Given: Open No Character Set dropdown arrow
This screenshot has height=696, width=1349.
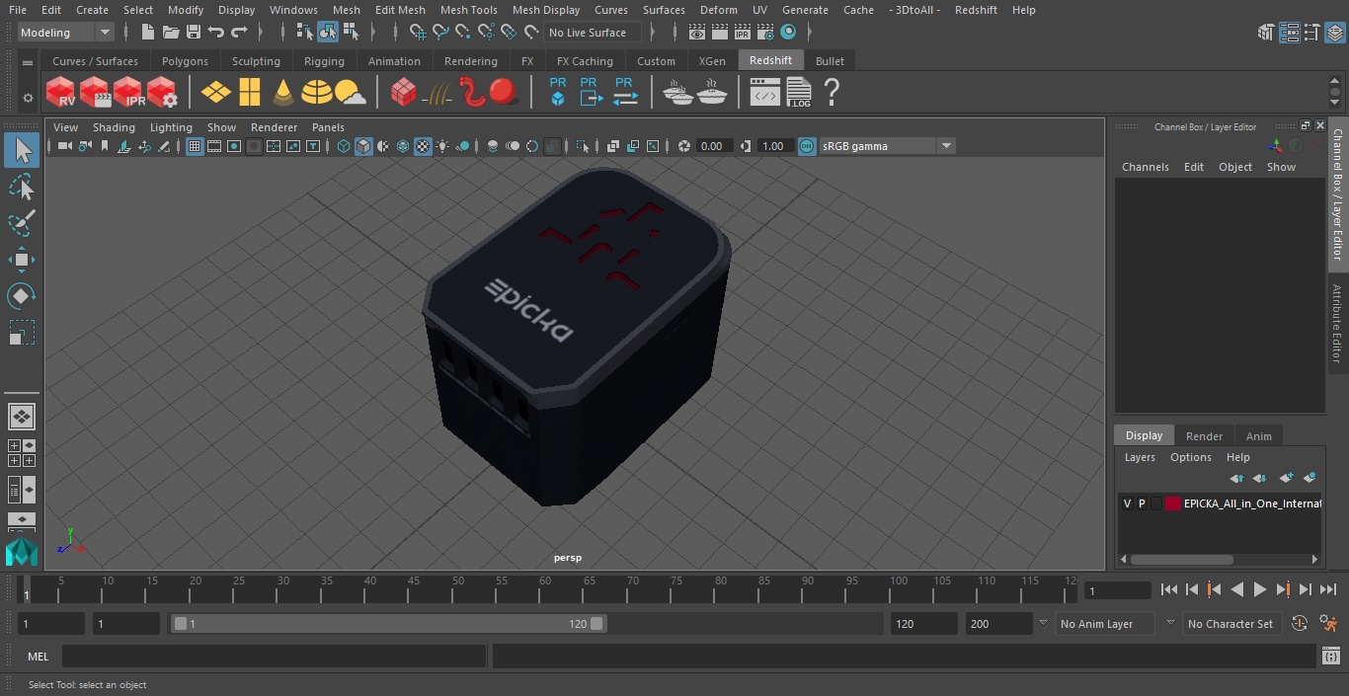Looking at the screenshot, I should point(1170,624).
